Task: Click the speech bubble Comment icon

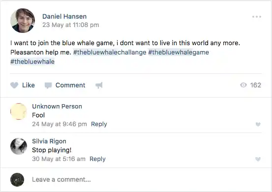Action: (48, 85)
